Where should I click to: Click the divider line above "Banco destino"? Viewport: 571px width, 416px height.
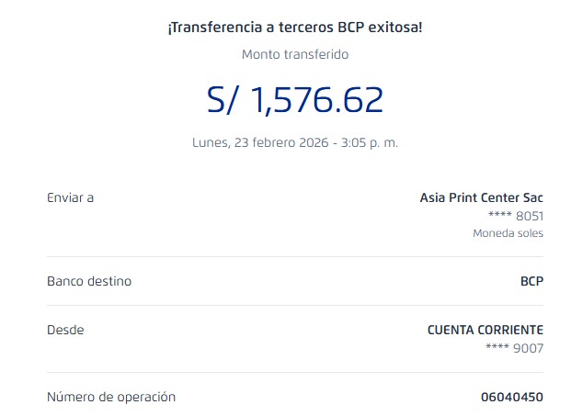pos(295,256)
